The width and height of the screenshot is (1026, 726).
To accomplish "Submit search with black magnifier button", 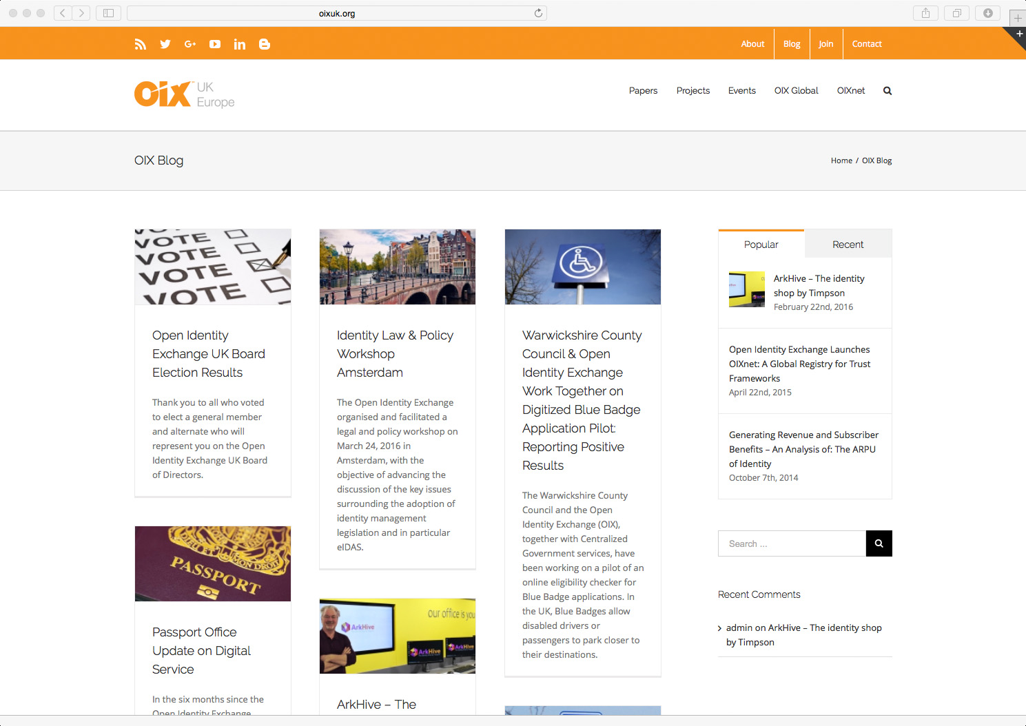I will click(879, 543).
